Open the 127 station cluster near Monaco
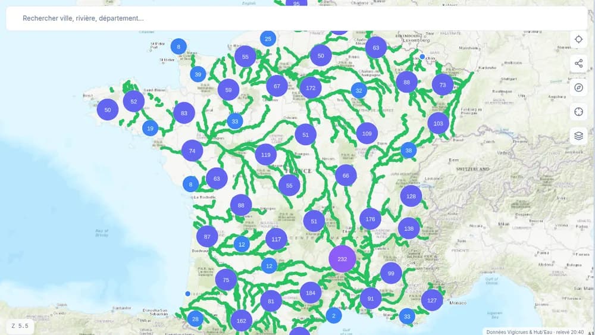The height and width of the screenshot is (335, 595). pos(432,300)
